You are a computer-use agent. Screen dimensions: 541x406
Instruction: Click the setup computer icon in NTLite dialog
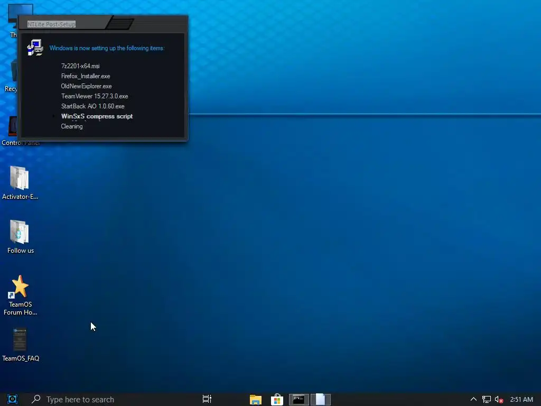[x=35, y=47]
